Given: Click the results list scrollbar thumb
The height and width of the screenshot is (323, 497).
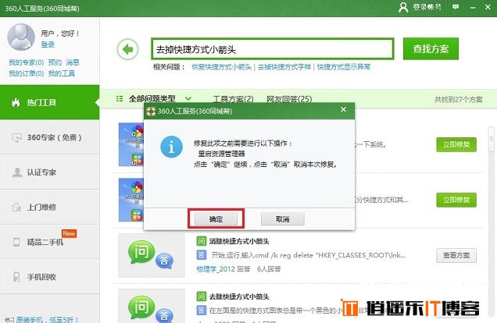Looking at the screenshot, I should [x=492, y=139].
